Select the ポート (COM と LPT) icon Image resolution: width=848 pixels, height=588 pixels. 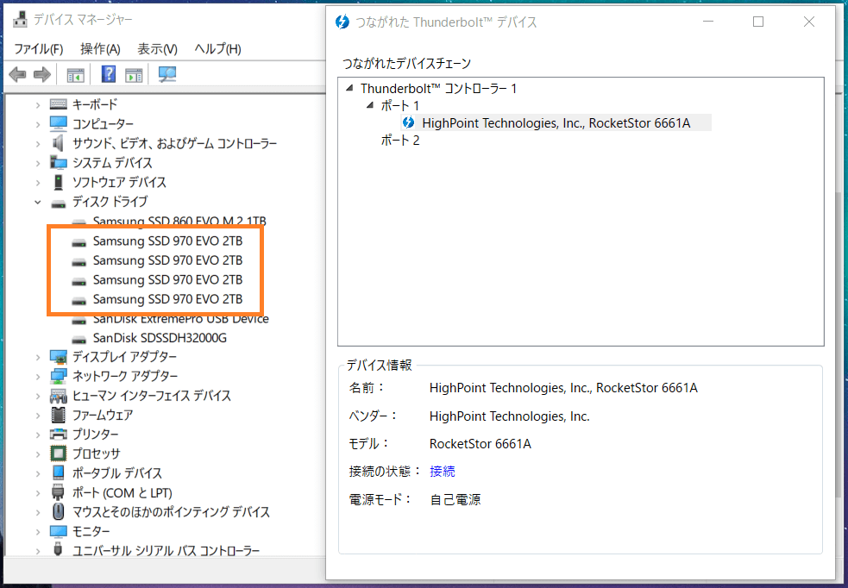[59, 493]
